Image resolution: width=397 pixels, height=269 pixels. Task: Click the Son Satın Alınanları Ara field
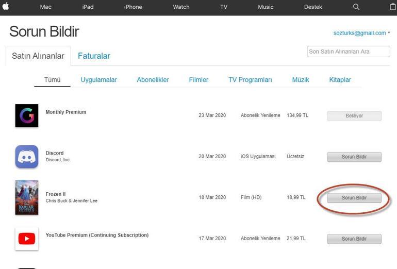(x=349, y=52)
